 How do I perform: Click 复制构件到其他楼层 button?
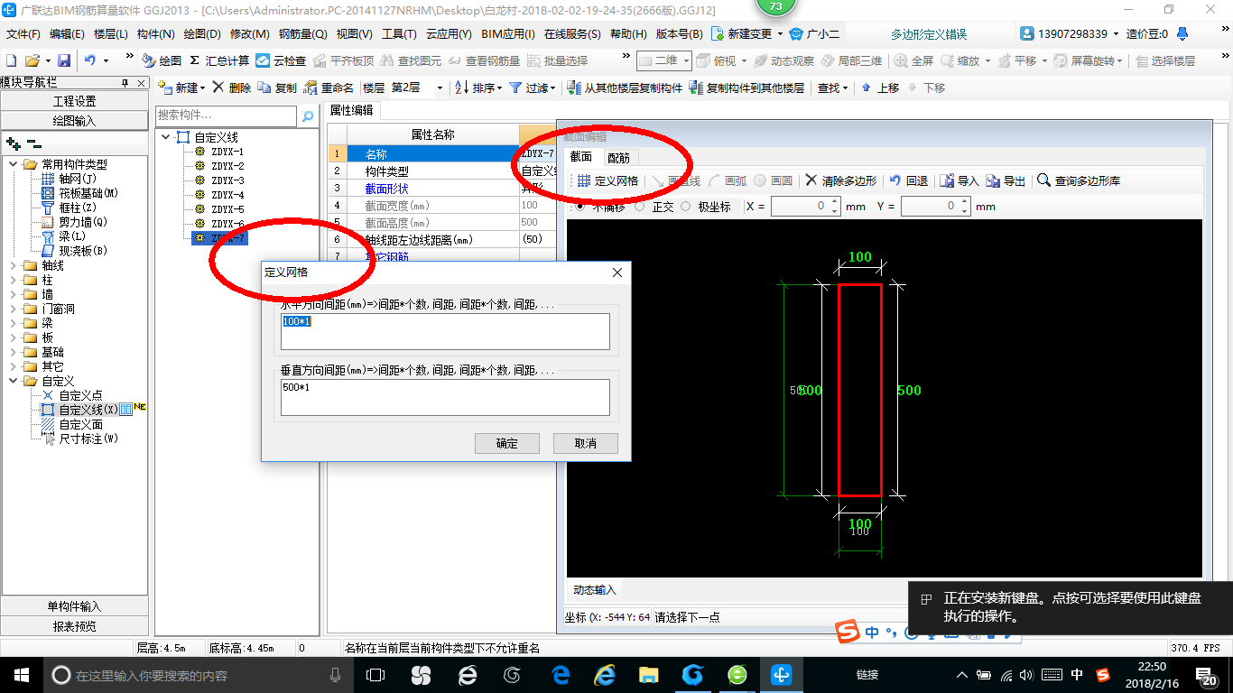[x=746, y=88]
